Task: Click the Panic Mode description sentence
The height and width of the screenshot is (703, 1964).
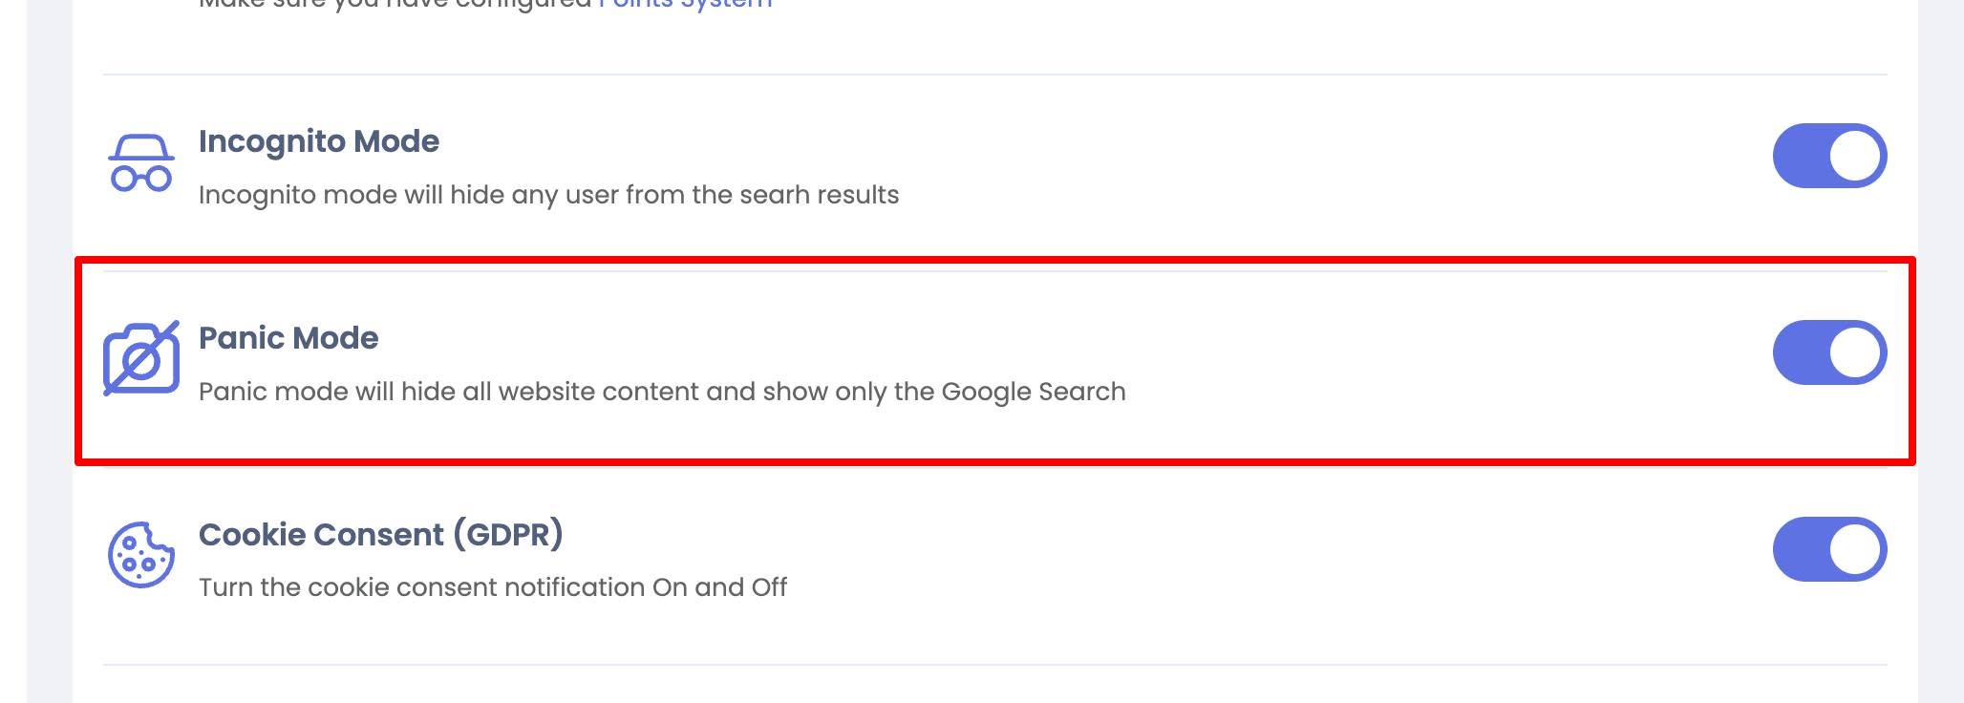Action: click(x=662, y=392)
